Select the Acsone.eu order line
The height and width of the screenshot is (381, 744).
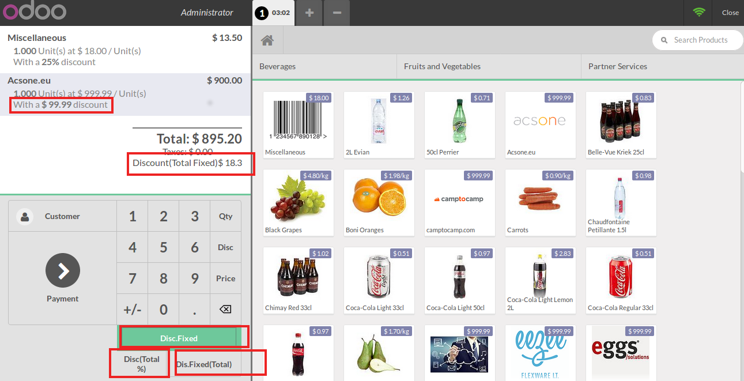point(125,95)
